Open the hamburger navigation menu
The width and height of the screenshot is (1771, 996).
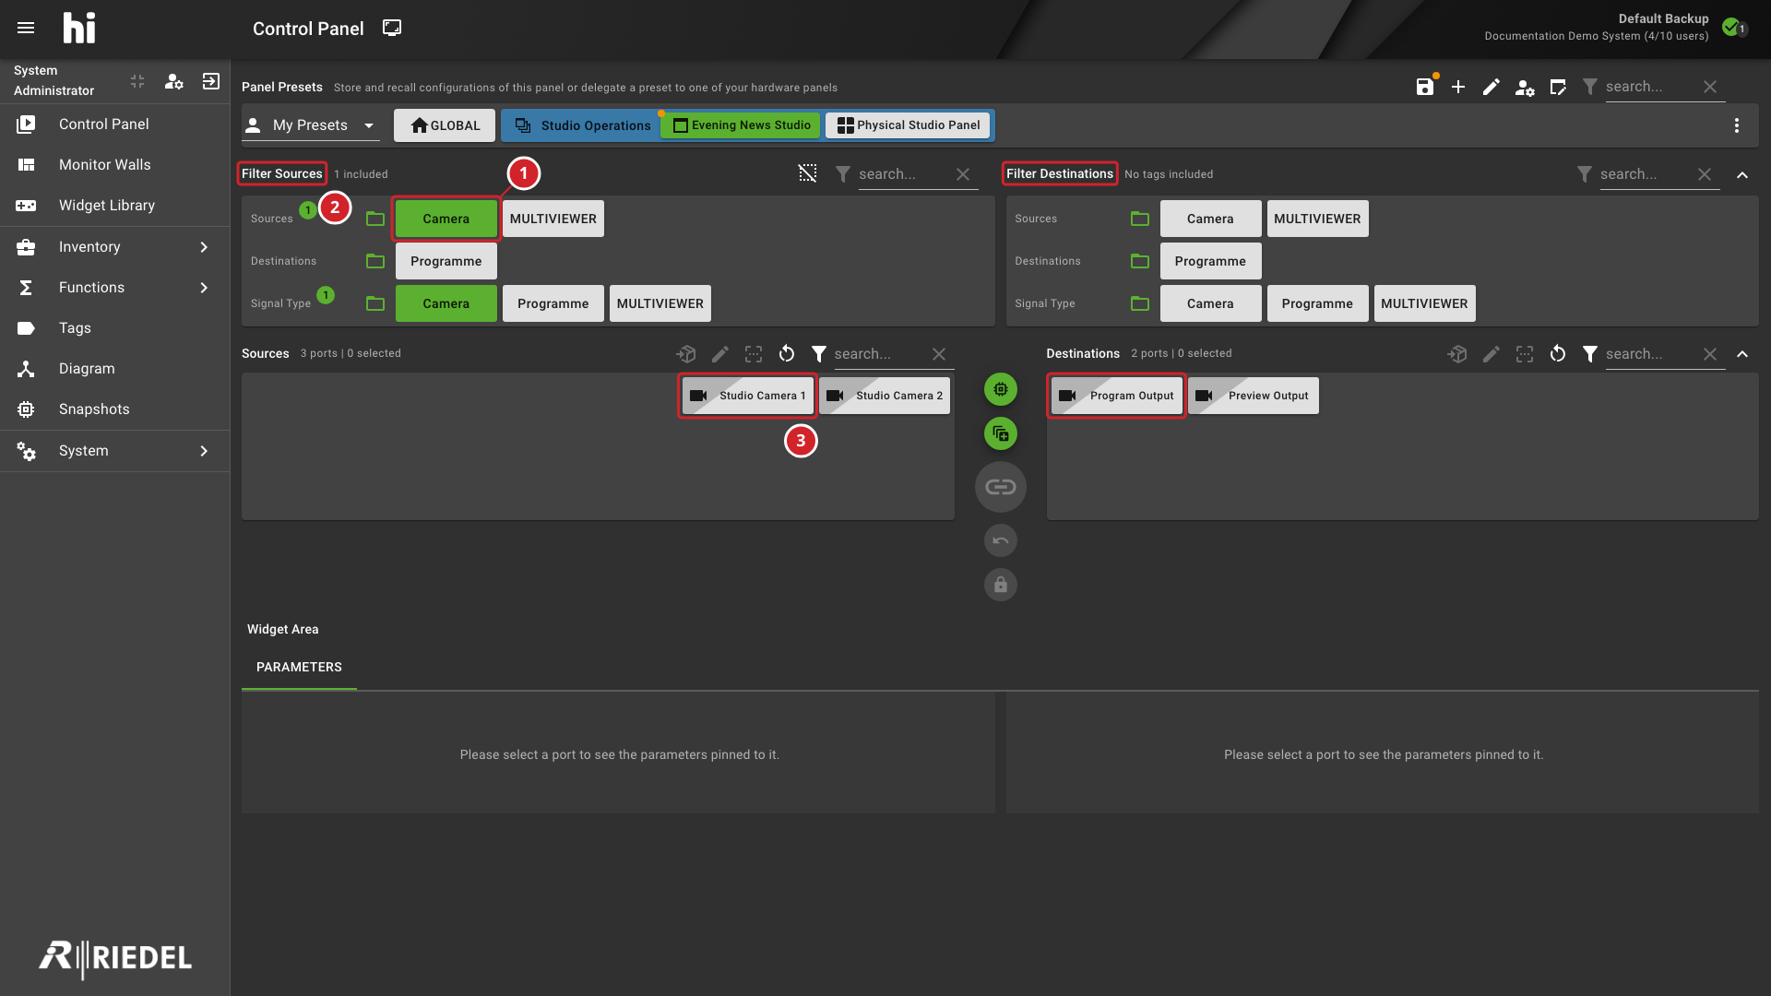coord(26,28)
